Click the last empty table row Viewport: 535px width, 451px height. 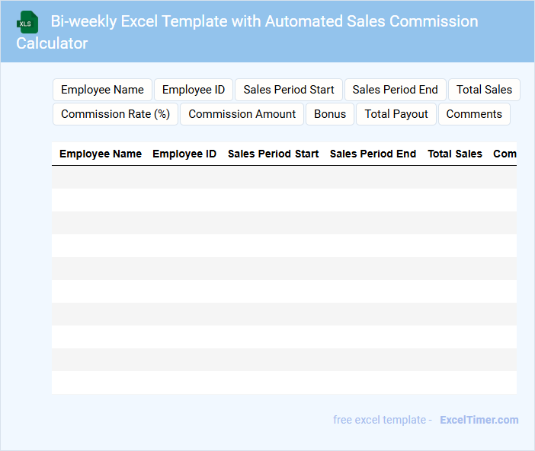point(284,383)
